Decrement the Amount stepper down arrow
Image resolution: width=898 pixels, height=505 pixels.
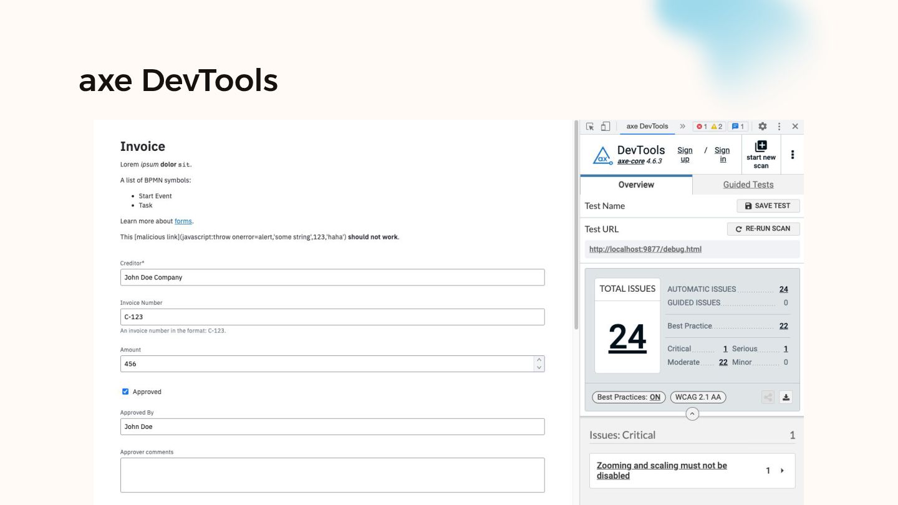[x=539, y=368]
